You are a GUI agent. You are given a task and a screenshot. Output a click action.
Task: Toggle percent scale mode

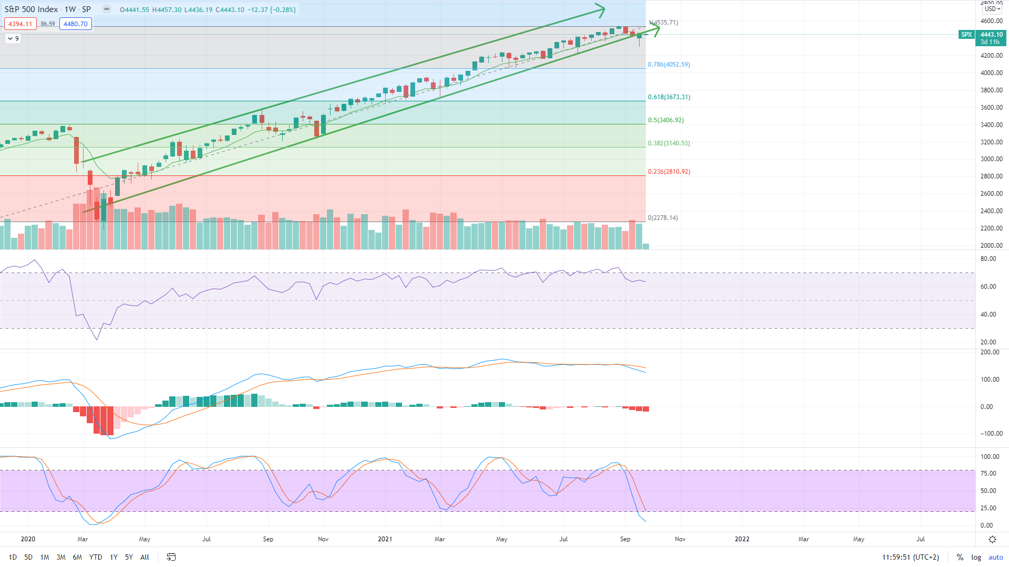[x=960, y=557]
